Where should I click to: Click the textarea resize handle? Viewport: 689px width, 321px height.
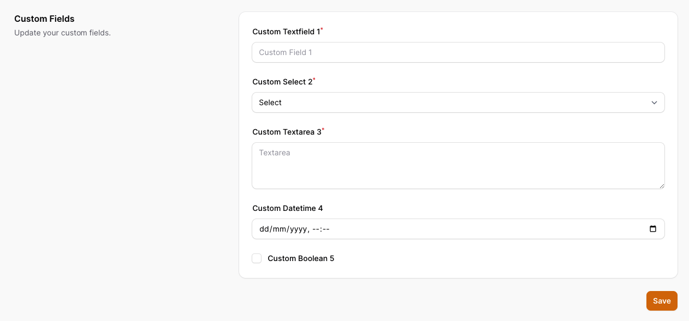tap(662, 186)
